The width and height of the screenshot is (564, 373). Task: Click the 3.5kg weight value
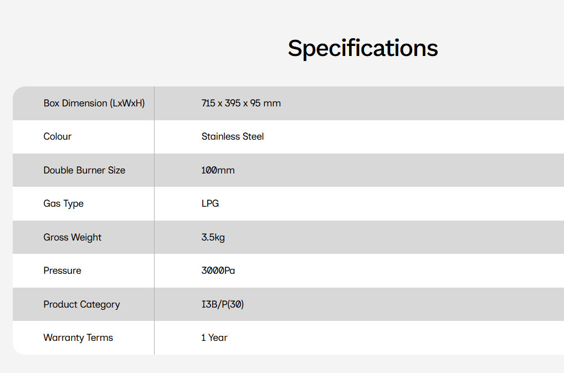point(213,237)
